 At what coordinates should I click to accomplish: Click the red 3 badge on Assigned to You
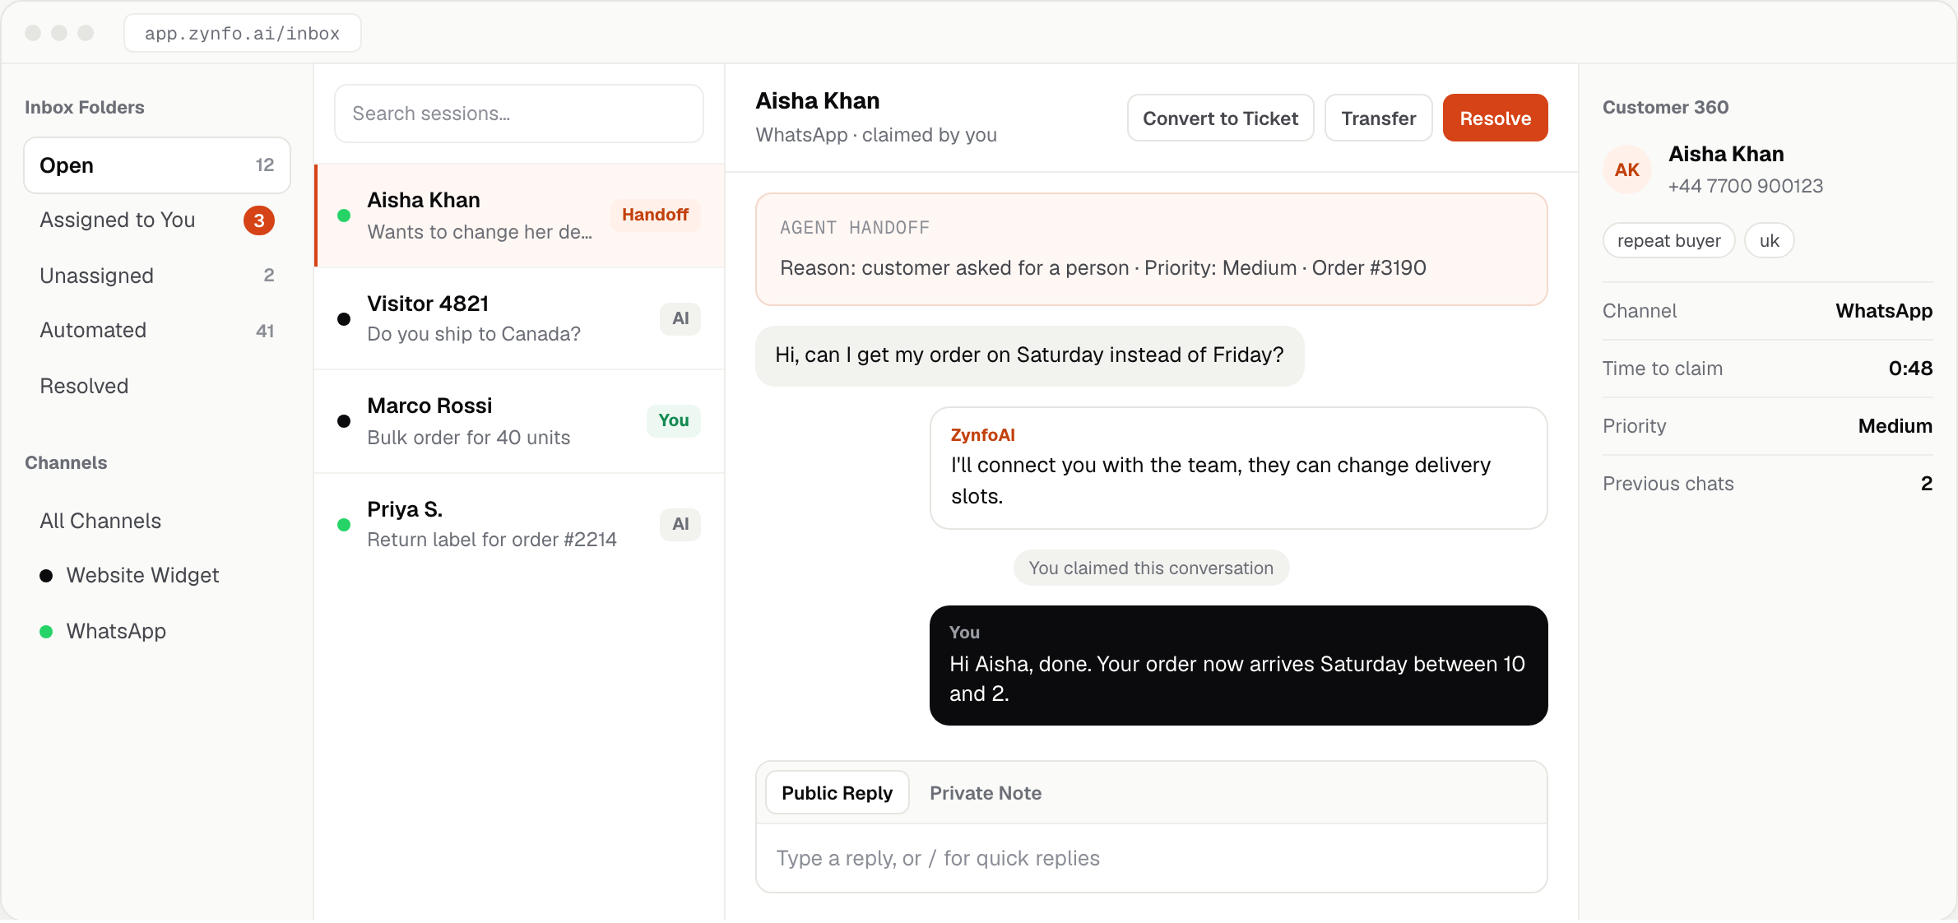point(259,220)
